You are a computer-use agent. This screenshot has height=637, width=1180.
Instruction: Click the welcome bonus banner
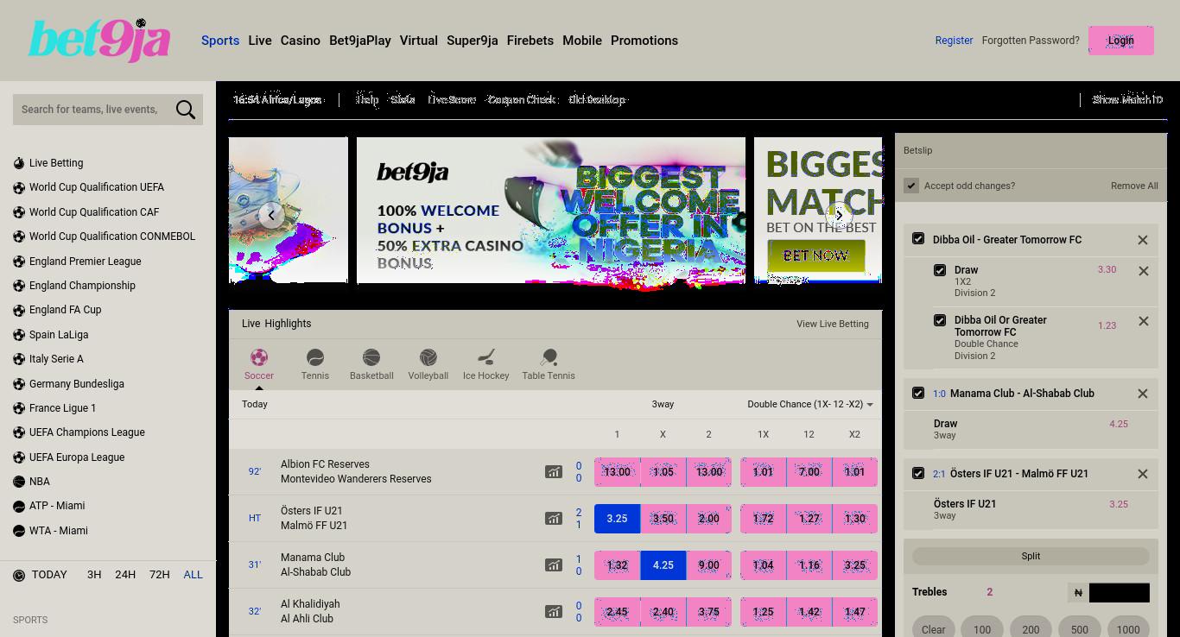tap(551, 210)
